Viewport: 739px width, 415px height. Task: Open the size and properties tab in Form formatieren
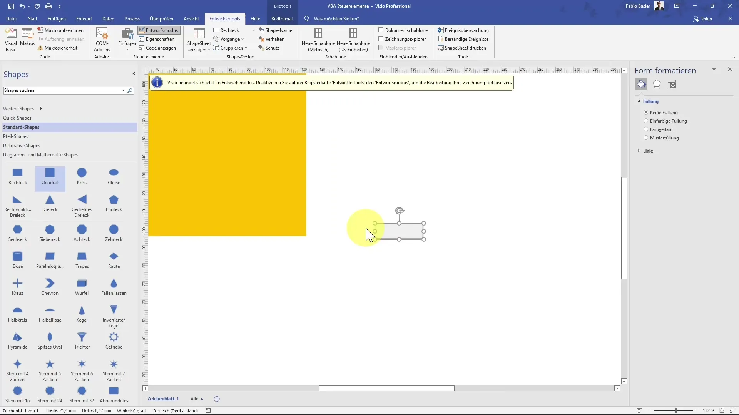pos(672,84)
